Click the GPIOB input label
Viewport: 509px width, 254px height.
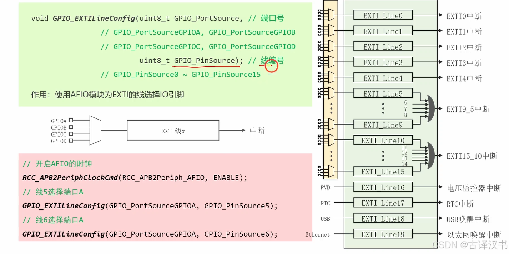pos(59,128)
